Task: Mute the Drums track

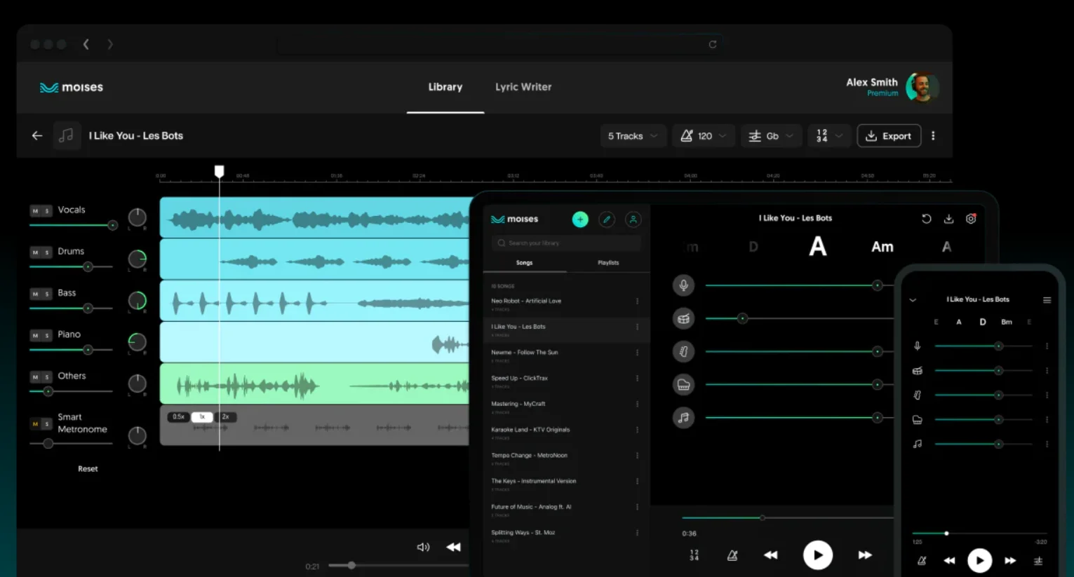Action: [x=35, y=252]
